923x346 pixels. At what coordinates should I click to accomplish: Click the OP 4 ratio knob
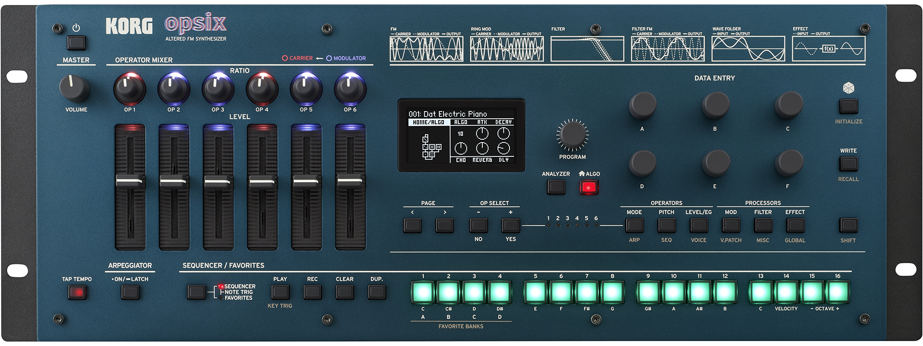pyautogui.click(x=262, y=89)
